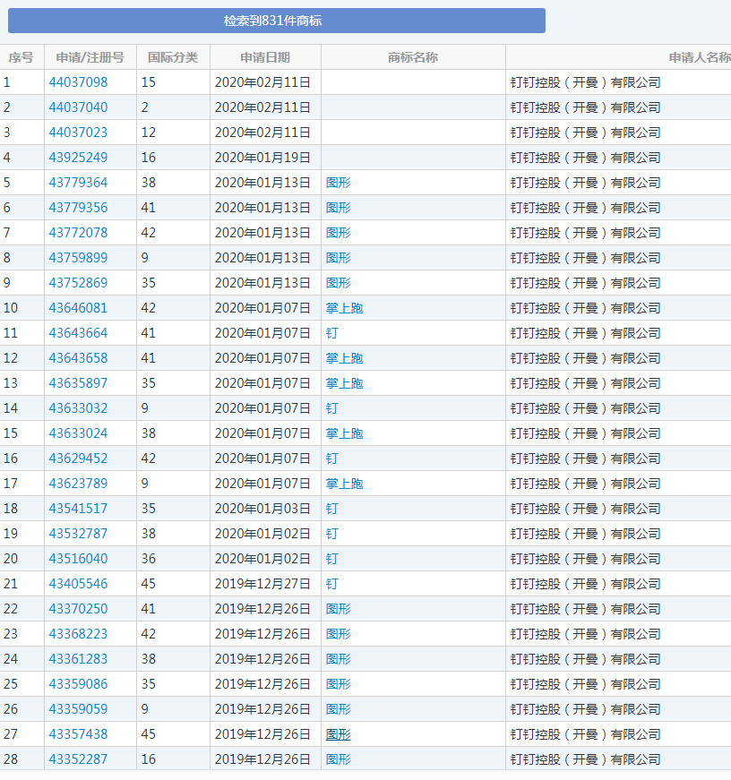731x780 pixels.
Task: Click the 国际分类 column header
Action: click(x=173, y=57)
